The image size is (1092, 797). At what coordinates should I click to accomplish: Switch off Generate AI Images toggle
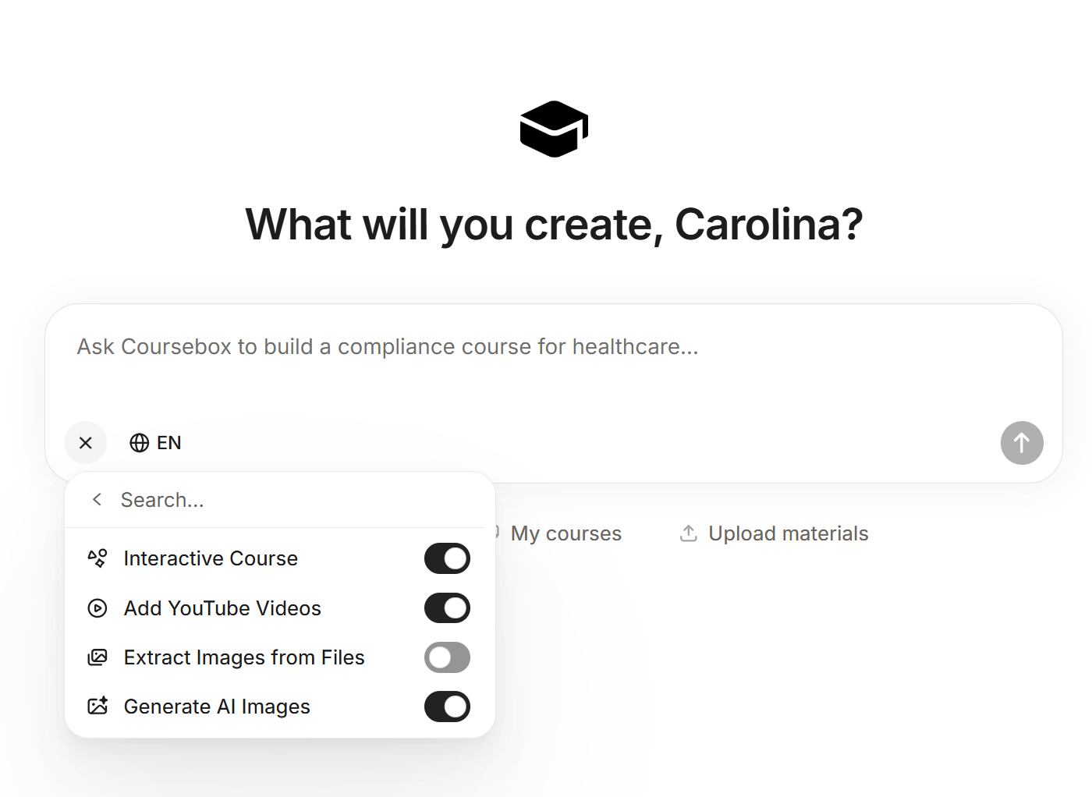(447, 707)
